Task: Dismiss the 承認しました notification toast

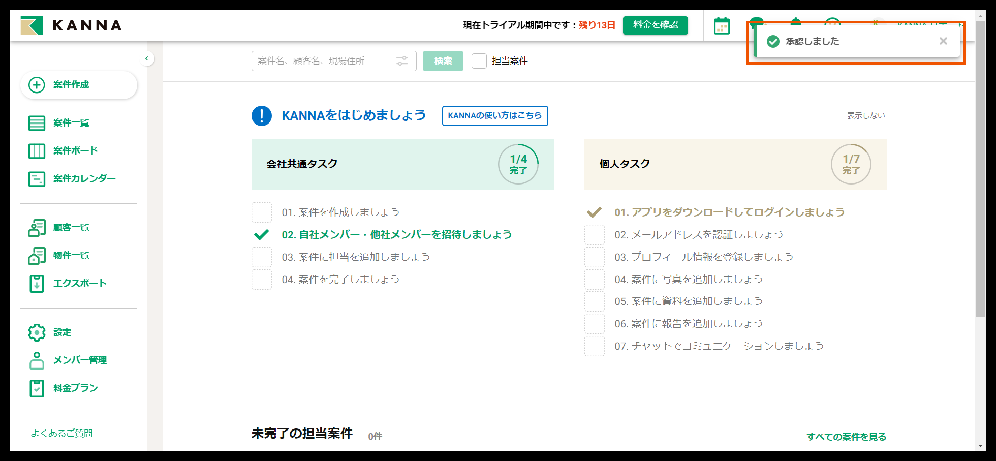Action: 943,41
